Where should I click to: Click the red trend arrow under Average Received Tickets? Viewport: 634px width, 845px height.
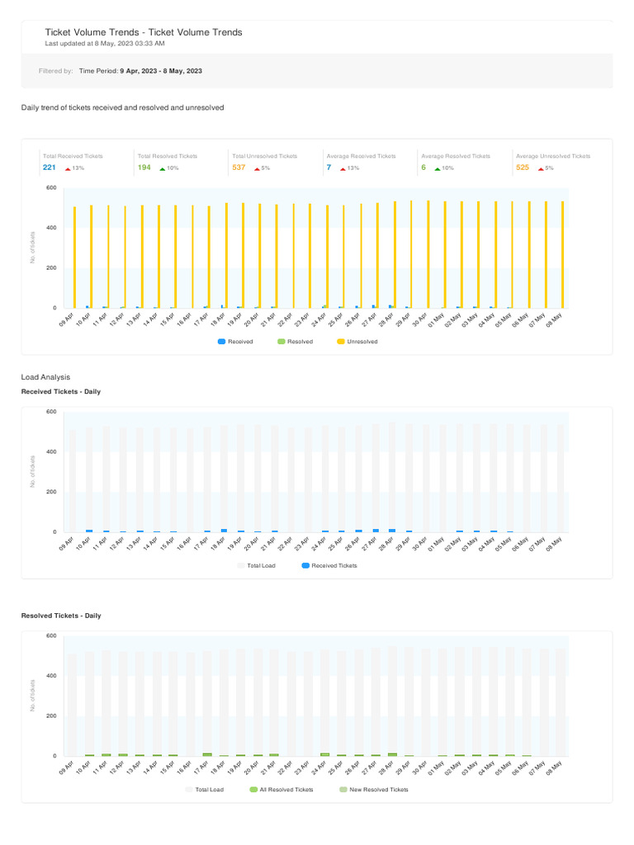[x=343, y=169]
